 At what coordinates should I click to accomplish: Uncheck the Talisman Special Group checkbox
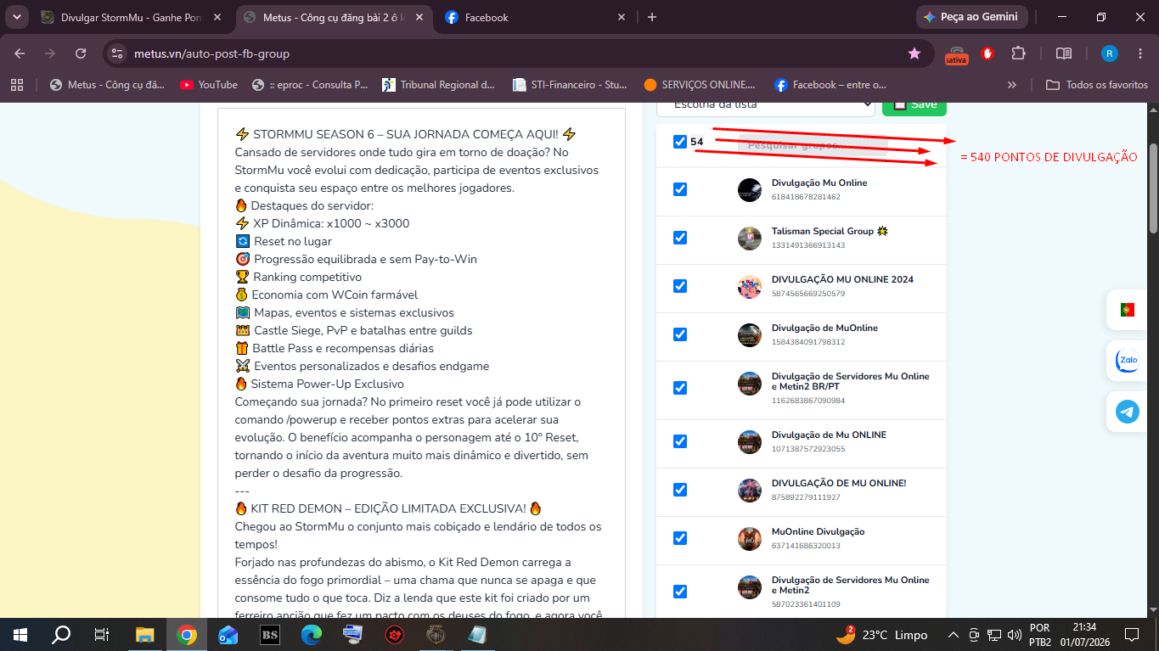680,238
